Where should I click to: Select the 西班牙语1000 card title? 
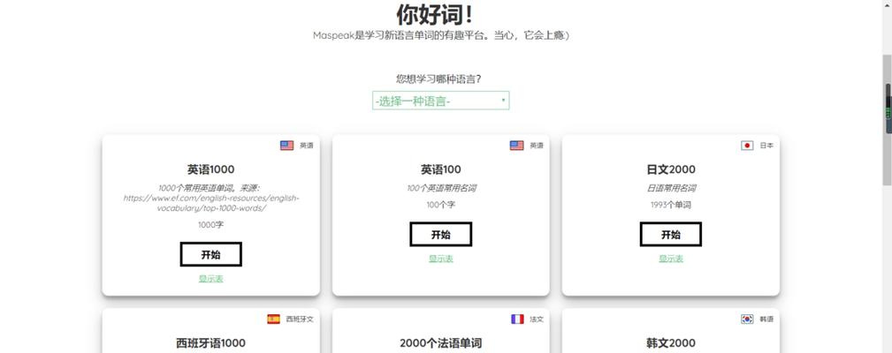coord(210,342)
